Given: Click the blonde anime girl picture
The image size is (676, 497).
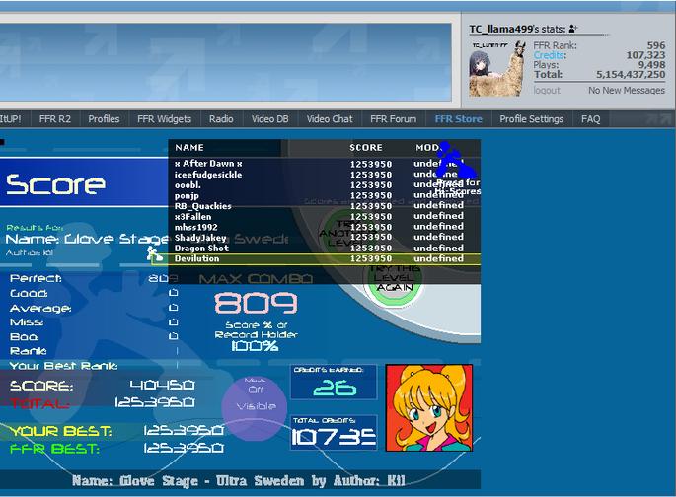Looking at the screenshot, I should point(429,408).
